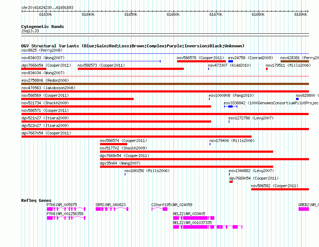Click nsv586574 (Cooper2011) label
Screen dimensions: 319x247
click(123, 141)
